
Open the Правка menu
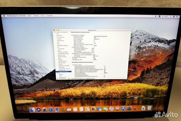click(36, 16)
